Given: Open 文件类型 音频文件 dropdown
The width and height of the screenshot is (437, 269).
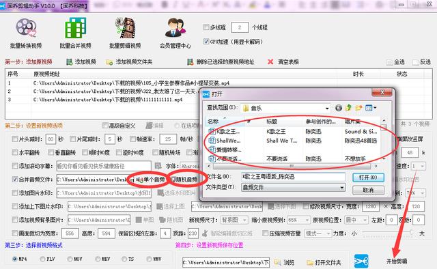Looking at the screenshot, I should 342,187.
